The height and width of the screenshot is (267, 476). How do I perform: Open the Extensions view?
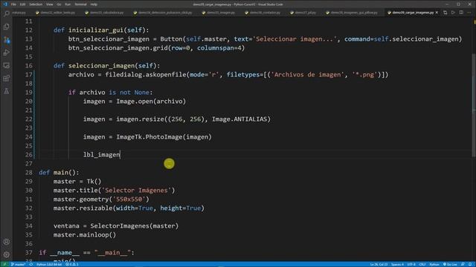pos(7,79)
